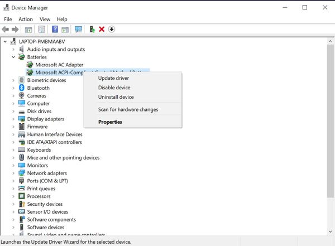Select Scan for hardware changes menu entry
This screenshot has height=246, width=335.
pos(133,109)
